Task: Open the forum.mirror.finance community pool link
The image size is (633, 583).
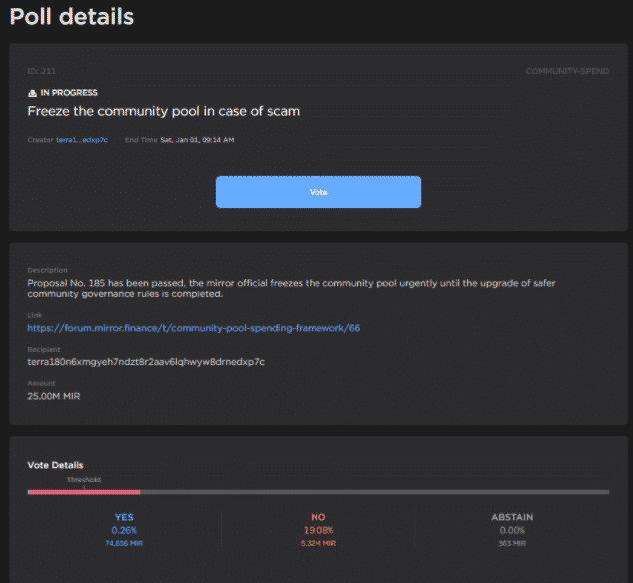Action: tap(194, 328)
